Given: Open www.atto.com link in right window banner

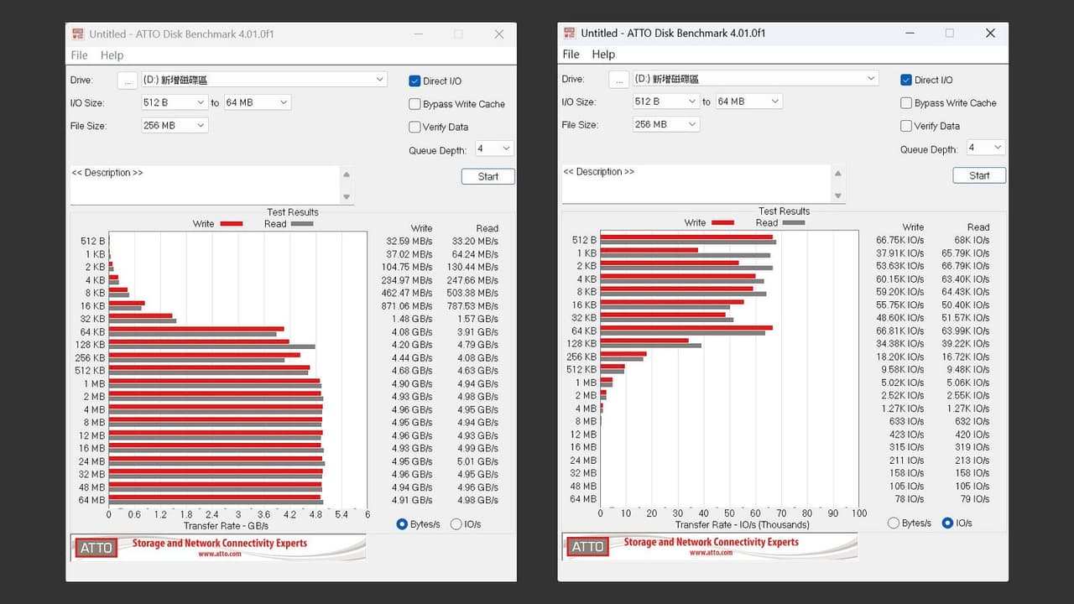Looking at the screenshot, I should pyautogui.click(x=712, y=553).
